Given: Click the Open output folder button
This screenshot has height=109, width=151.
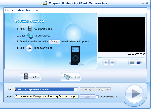Looking at the screenshot, I should point(87,96).
